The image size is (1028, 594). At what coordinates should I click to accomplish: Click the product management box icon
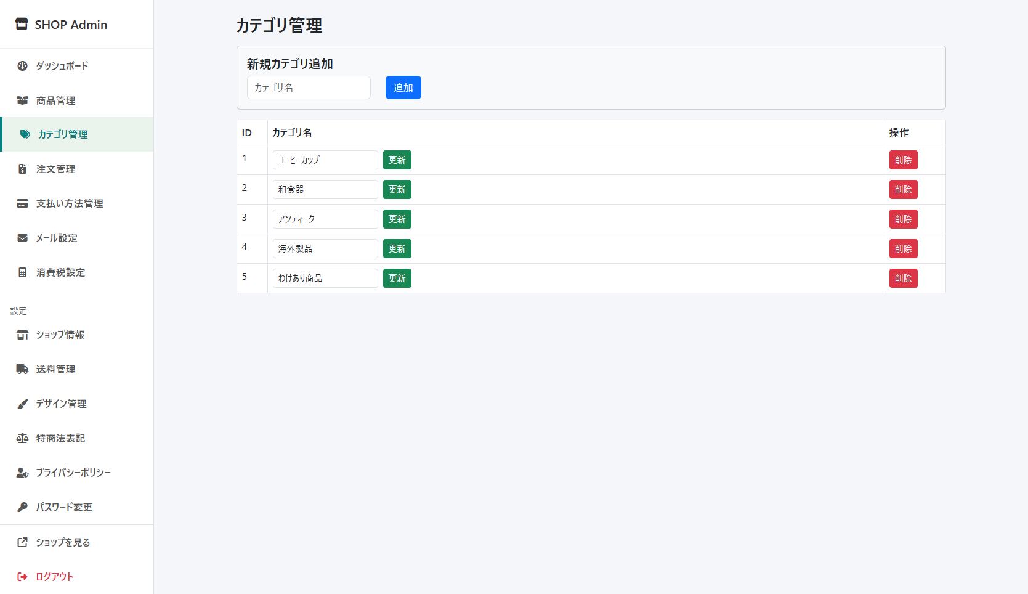click(x=23, y=100)
